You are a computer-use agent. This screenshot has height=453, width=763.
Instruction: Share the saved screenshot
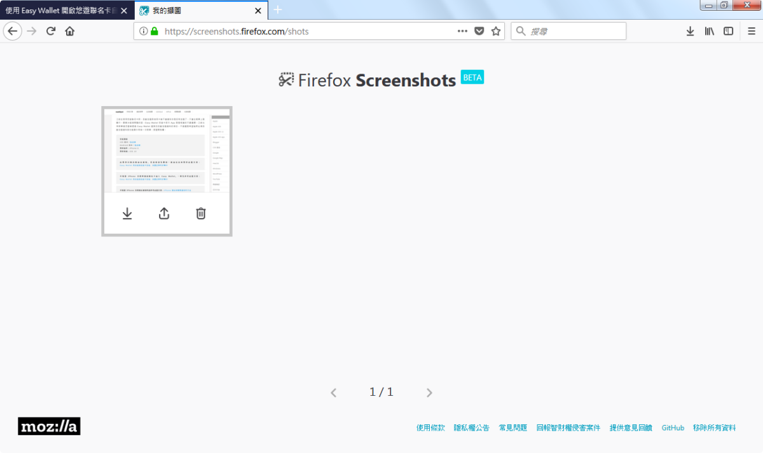164,213
